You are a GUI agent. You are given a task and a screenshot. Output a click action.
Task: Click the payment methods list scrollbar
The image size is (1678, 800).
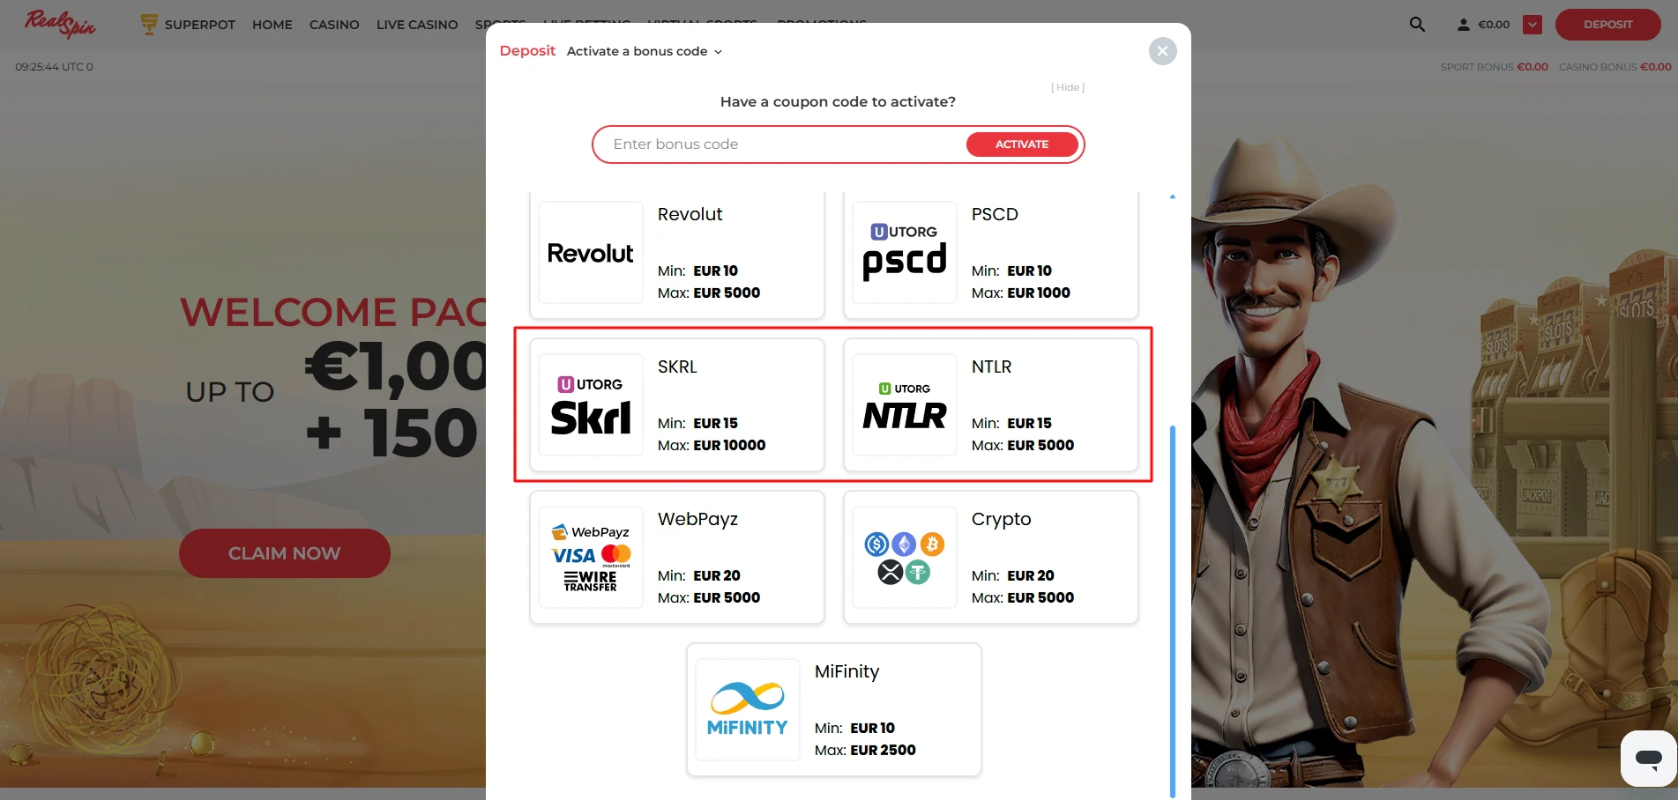pyautogui.click(x=1172, y=608)
